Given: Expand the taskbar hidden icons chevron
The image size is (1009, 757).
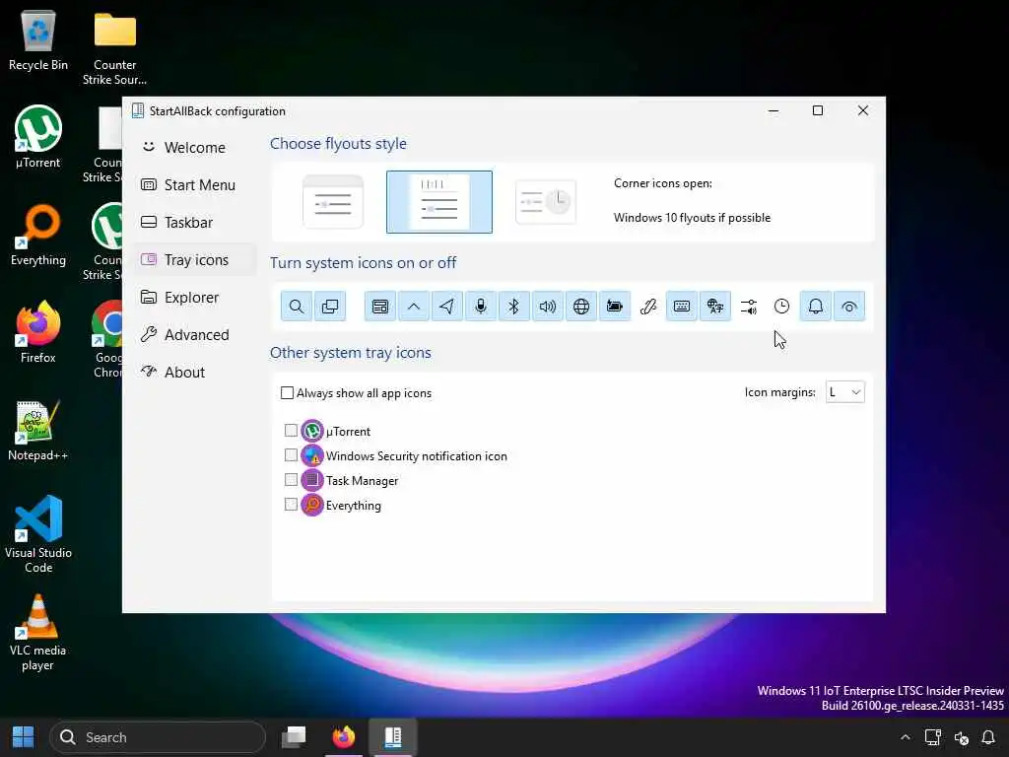Looking at the screenshot, I should point(906,737).
